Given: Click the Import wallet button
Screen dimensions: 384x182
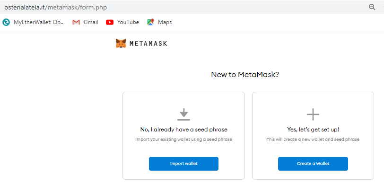Looking at the screenshot, I should tap(183, 164).
